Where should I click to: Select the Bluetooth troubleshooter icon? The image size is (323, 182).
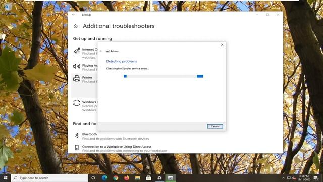click(x=77, y=135)
